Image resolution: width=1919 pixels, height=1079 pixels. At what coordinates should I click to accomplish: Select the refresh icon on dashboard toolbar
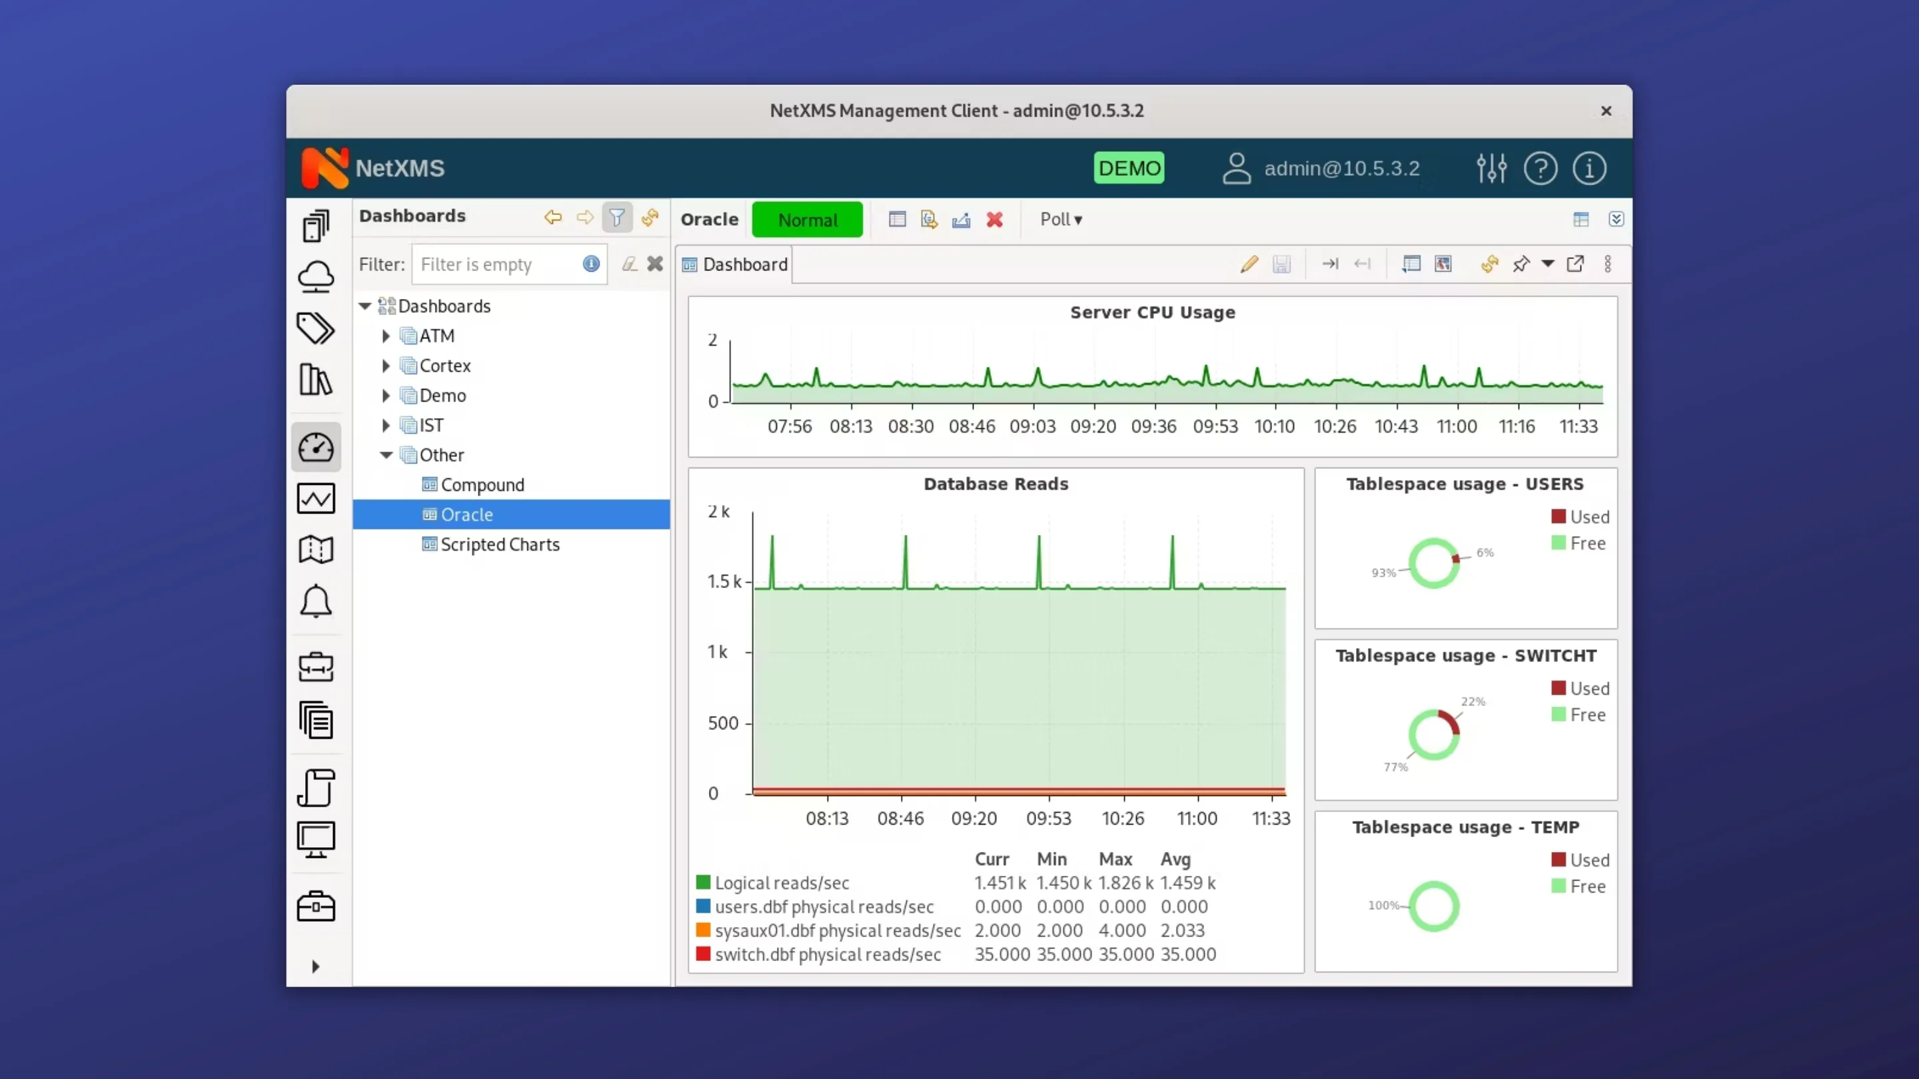pos(1489,264)
